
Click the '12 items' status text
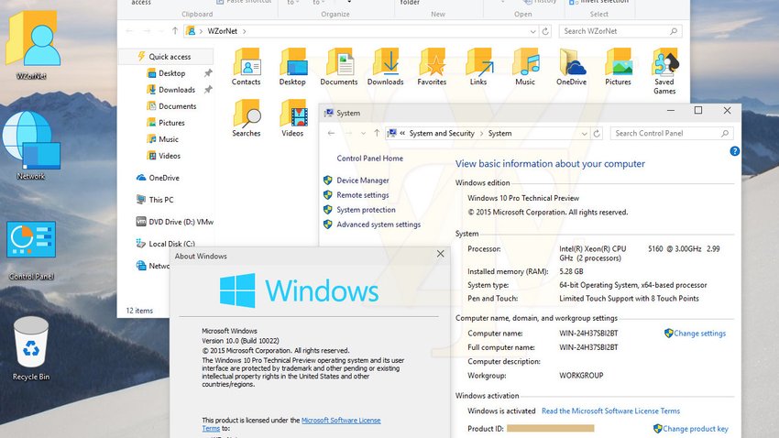139,311
